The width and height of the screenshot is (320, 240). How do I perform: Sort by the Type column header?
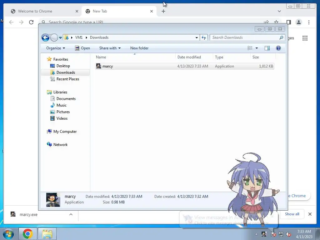(232, 57)
